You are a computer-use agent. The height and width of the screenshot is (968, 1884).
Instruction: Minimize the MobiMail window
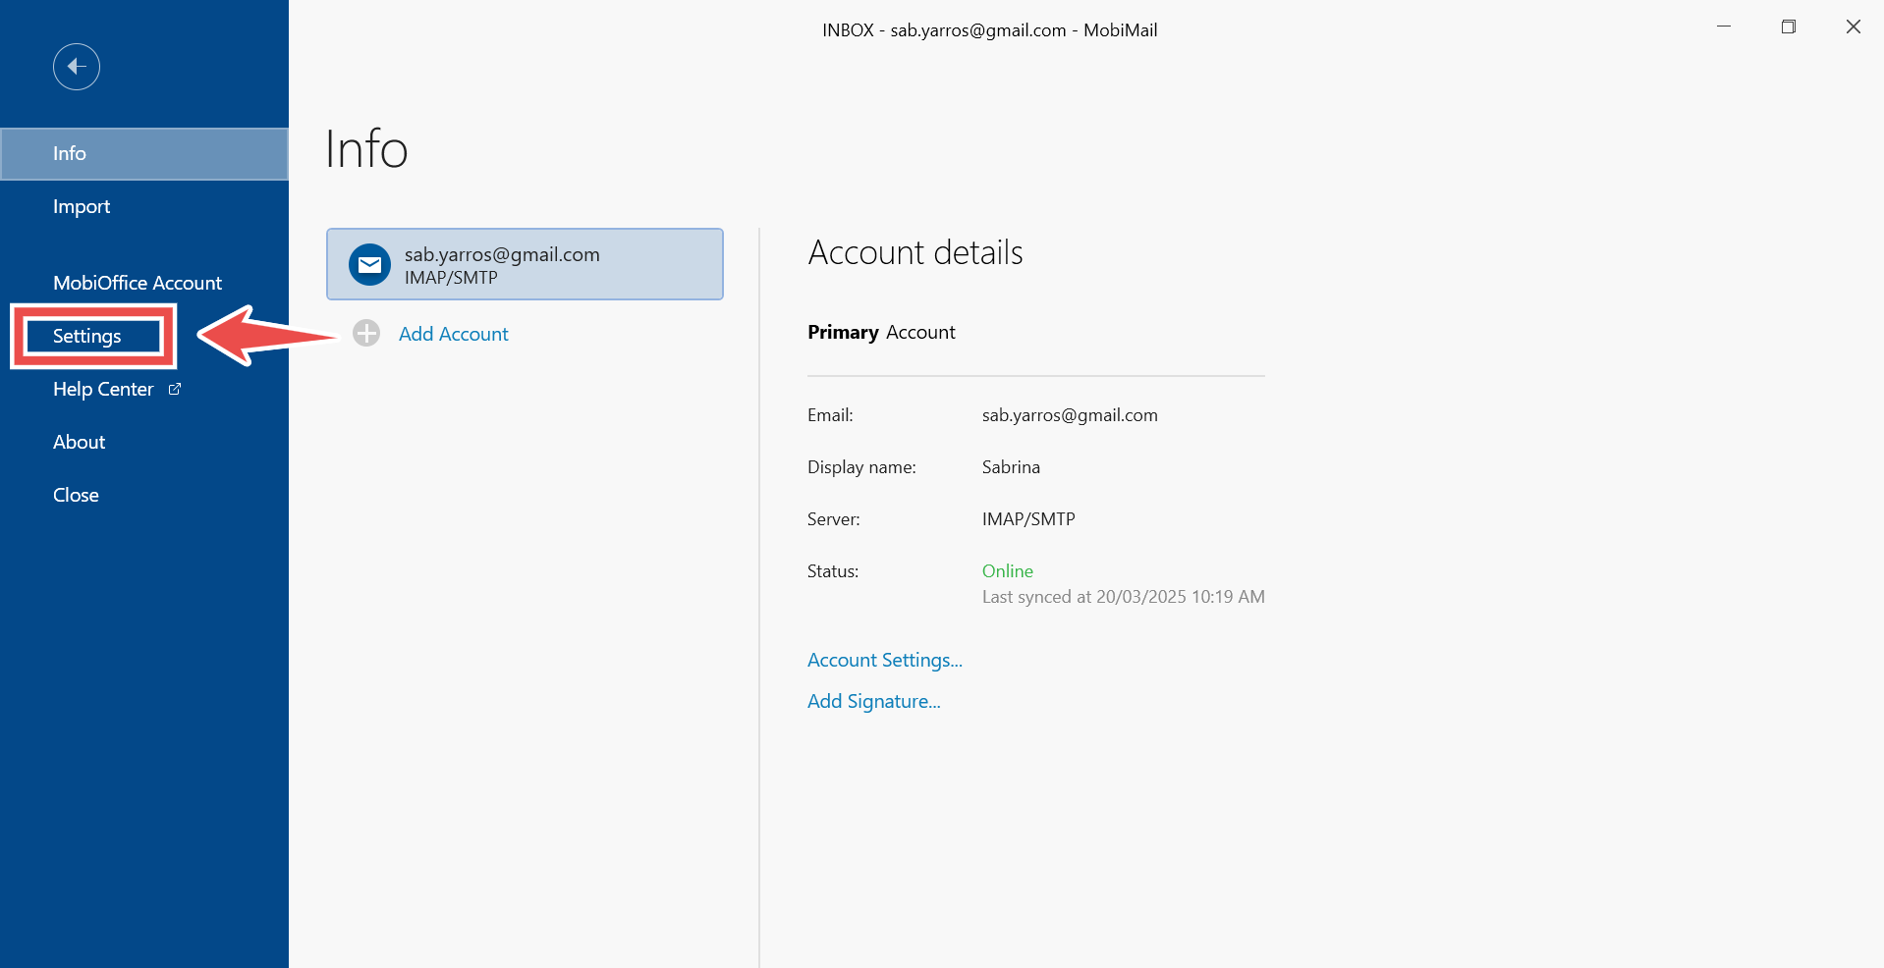click(x=1724, y=27)
